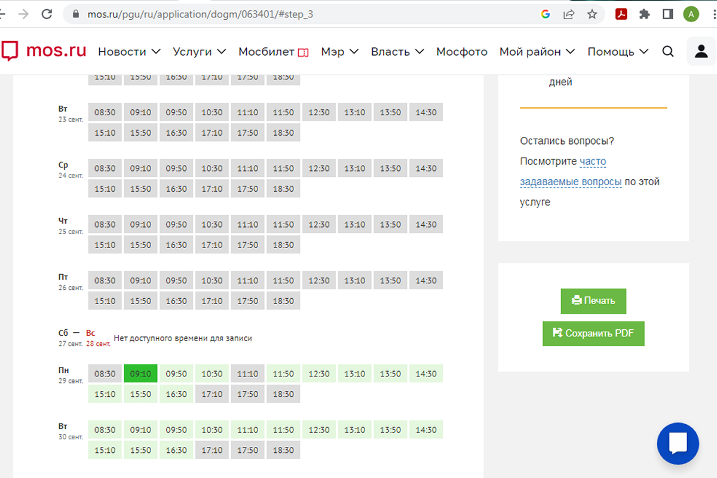Select 15:10 on Пн 29 сент.
The image size is (717, 478).
point(105,394)
